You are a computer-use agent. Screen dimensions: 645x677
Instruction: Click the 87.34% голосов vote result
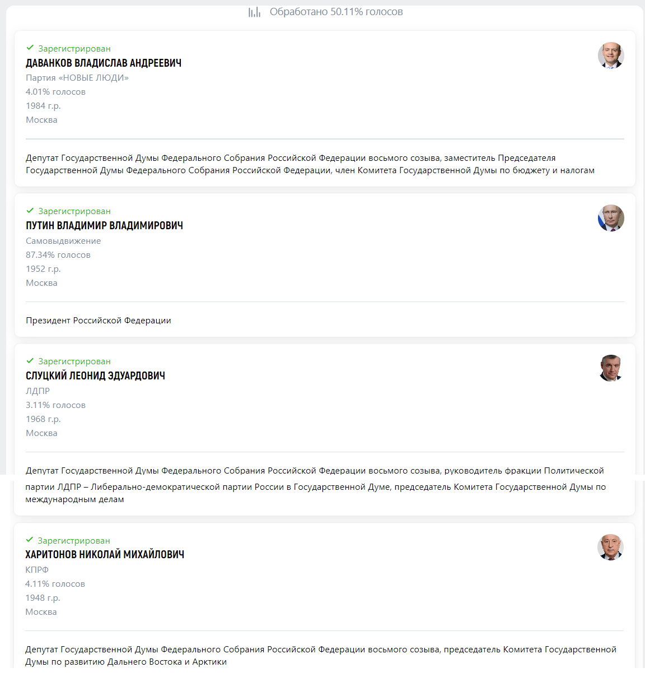pyautogui.click(x=58, y=255)
